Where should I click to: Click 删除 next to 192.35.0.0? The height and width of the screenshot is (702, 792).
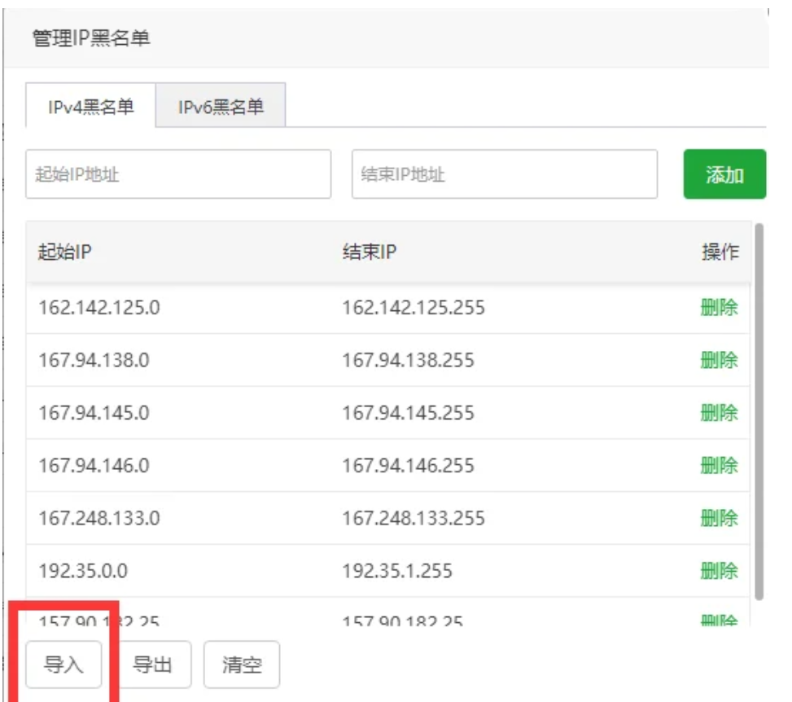(x=719, y=571)
